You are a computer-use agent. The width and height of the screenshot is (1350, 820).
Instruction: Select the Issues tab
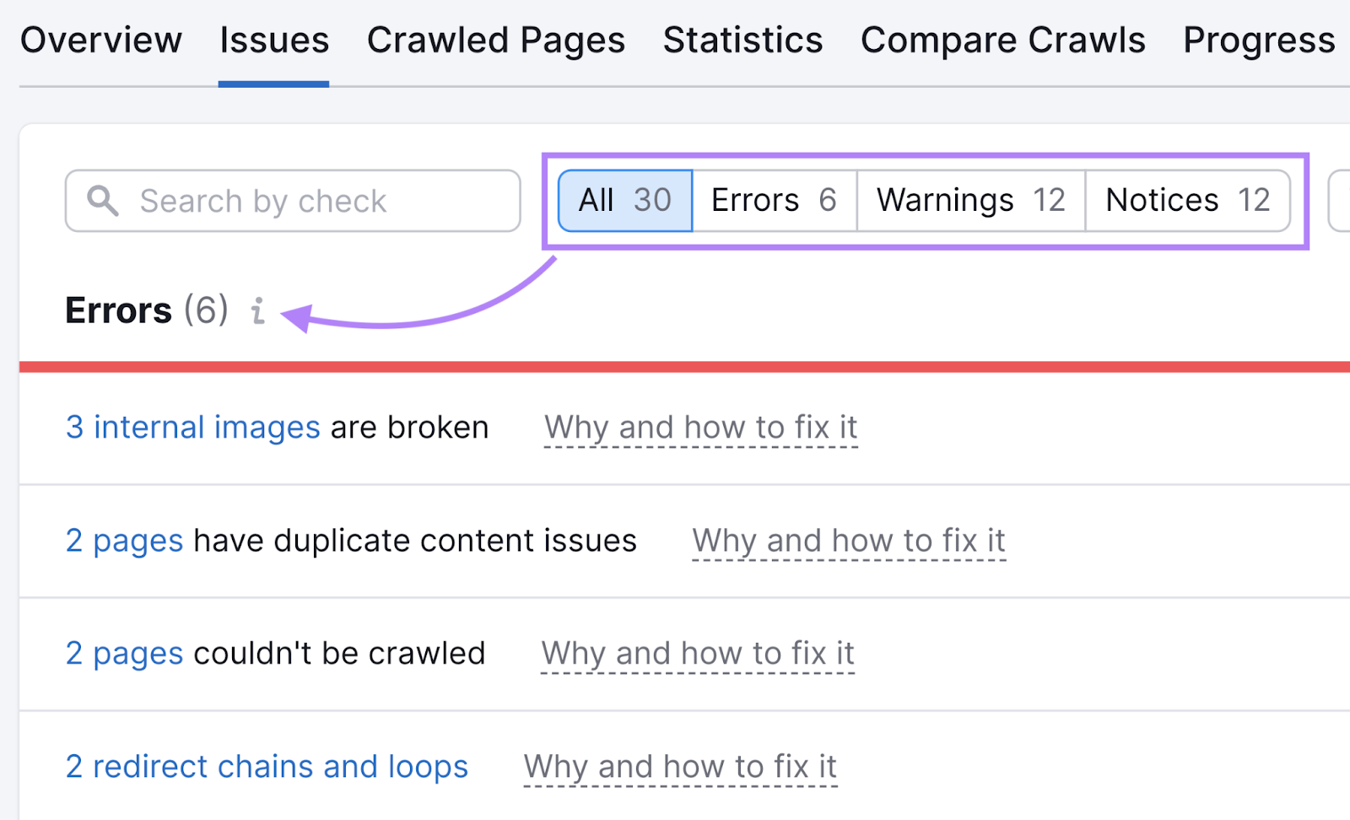coord(273,40)
